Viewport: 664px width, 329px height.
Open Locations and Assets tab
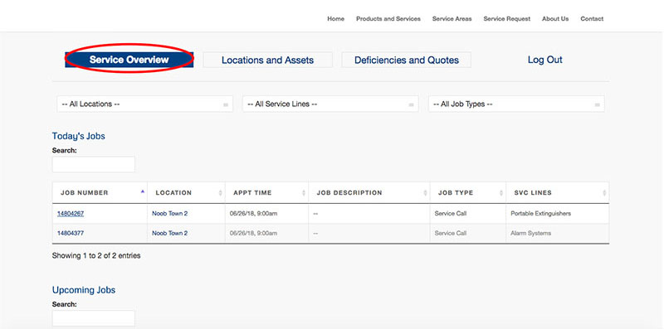click(267, 60)
